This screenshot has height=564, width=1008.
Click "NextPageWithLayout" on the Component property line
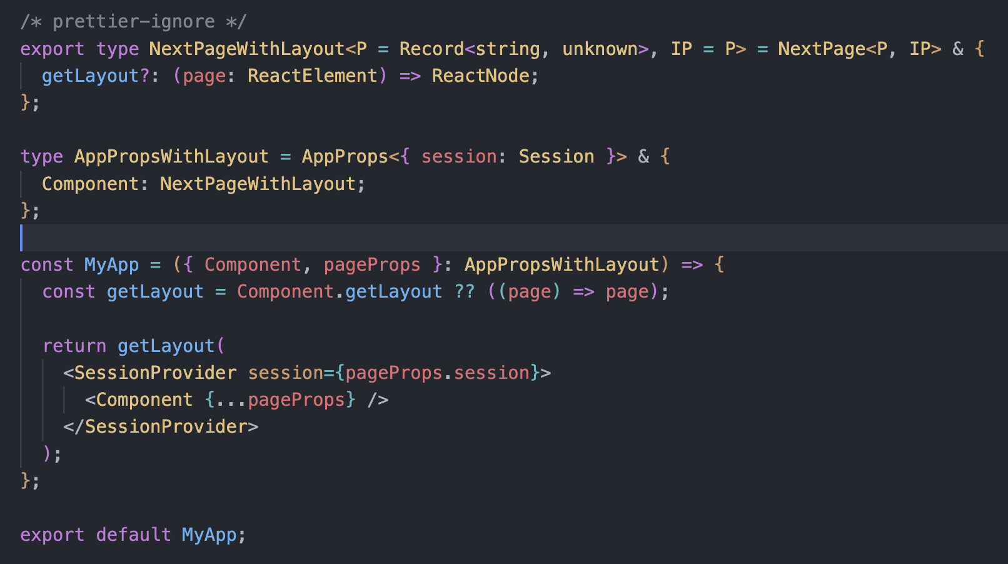[258, 184]
